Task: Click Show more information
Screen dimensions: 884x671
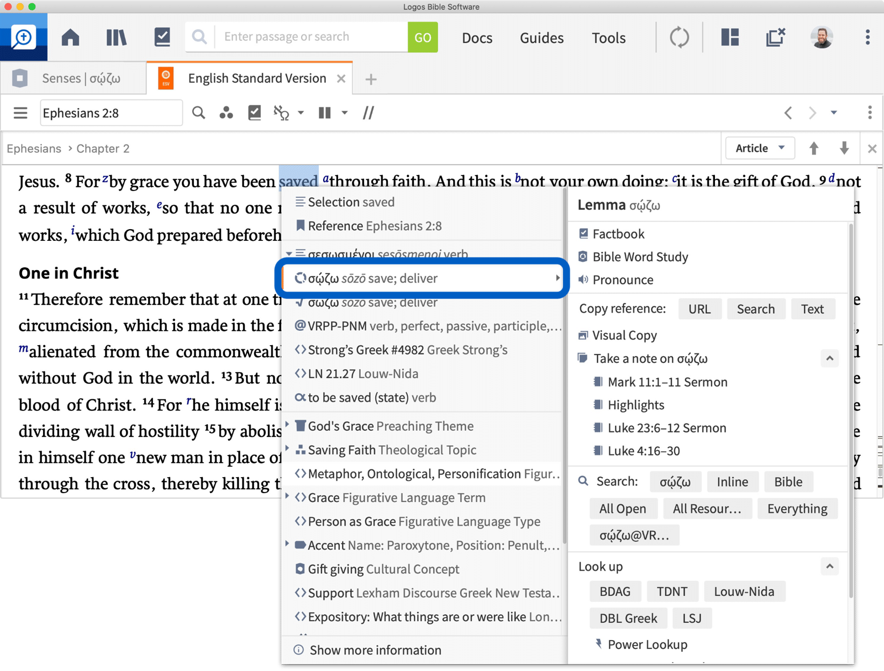Action: point(375,650)
